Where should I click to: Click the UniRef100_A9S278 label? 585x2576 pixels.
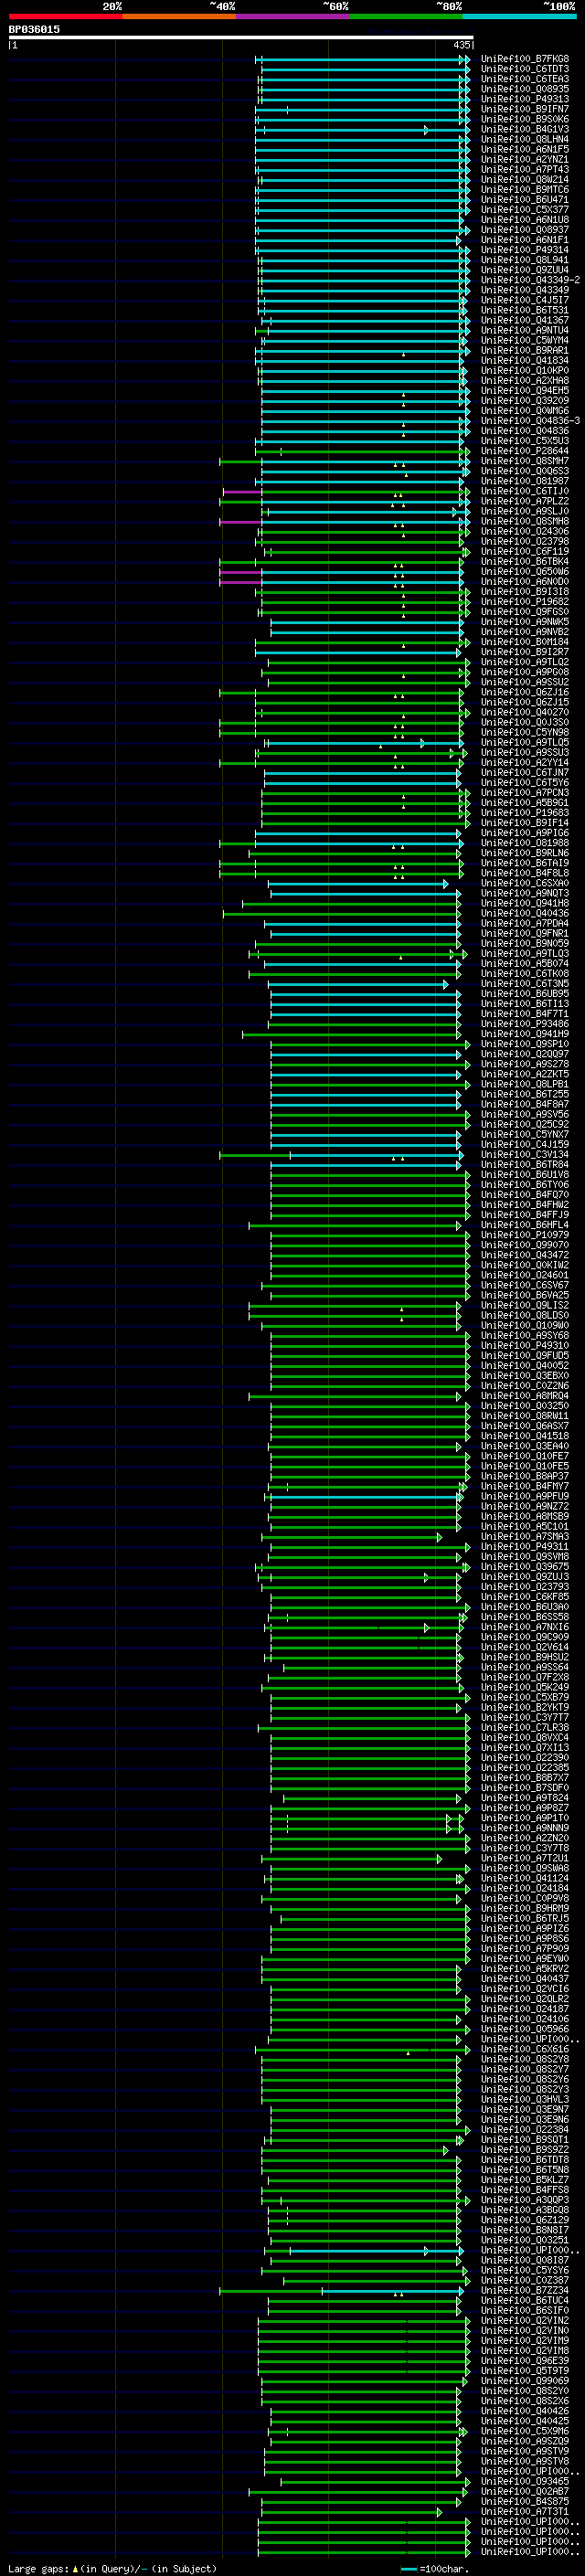click(x=525, y=1065)
